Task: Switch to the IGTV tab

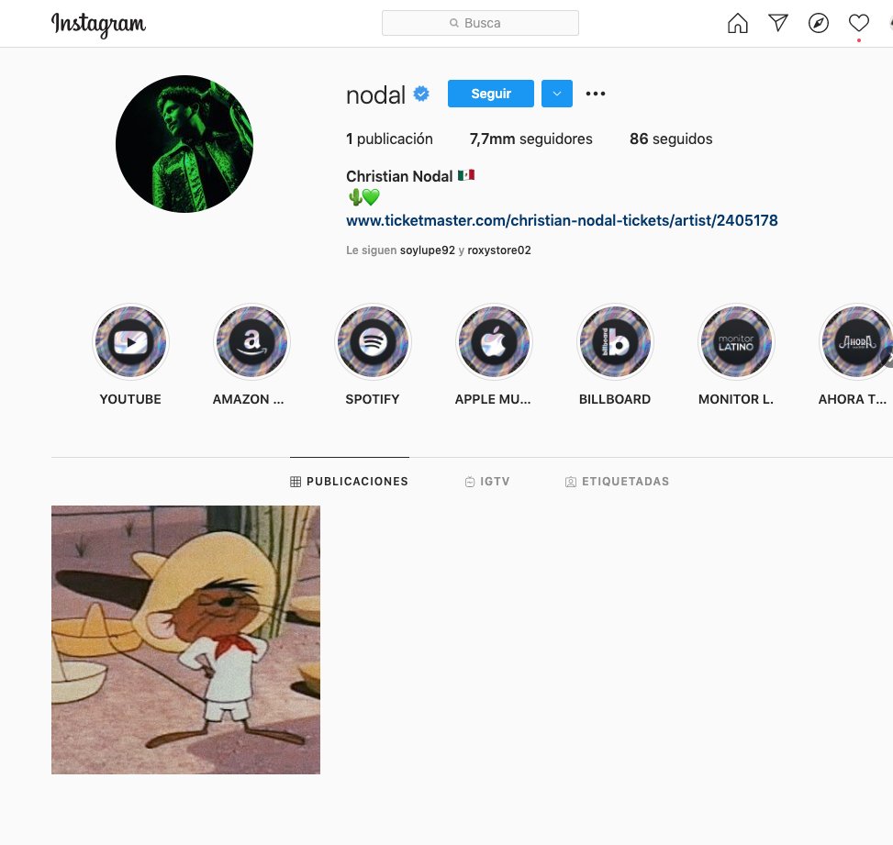Action: (x=487, y=481)
